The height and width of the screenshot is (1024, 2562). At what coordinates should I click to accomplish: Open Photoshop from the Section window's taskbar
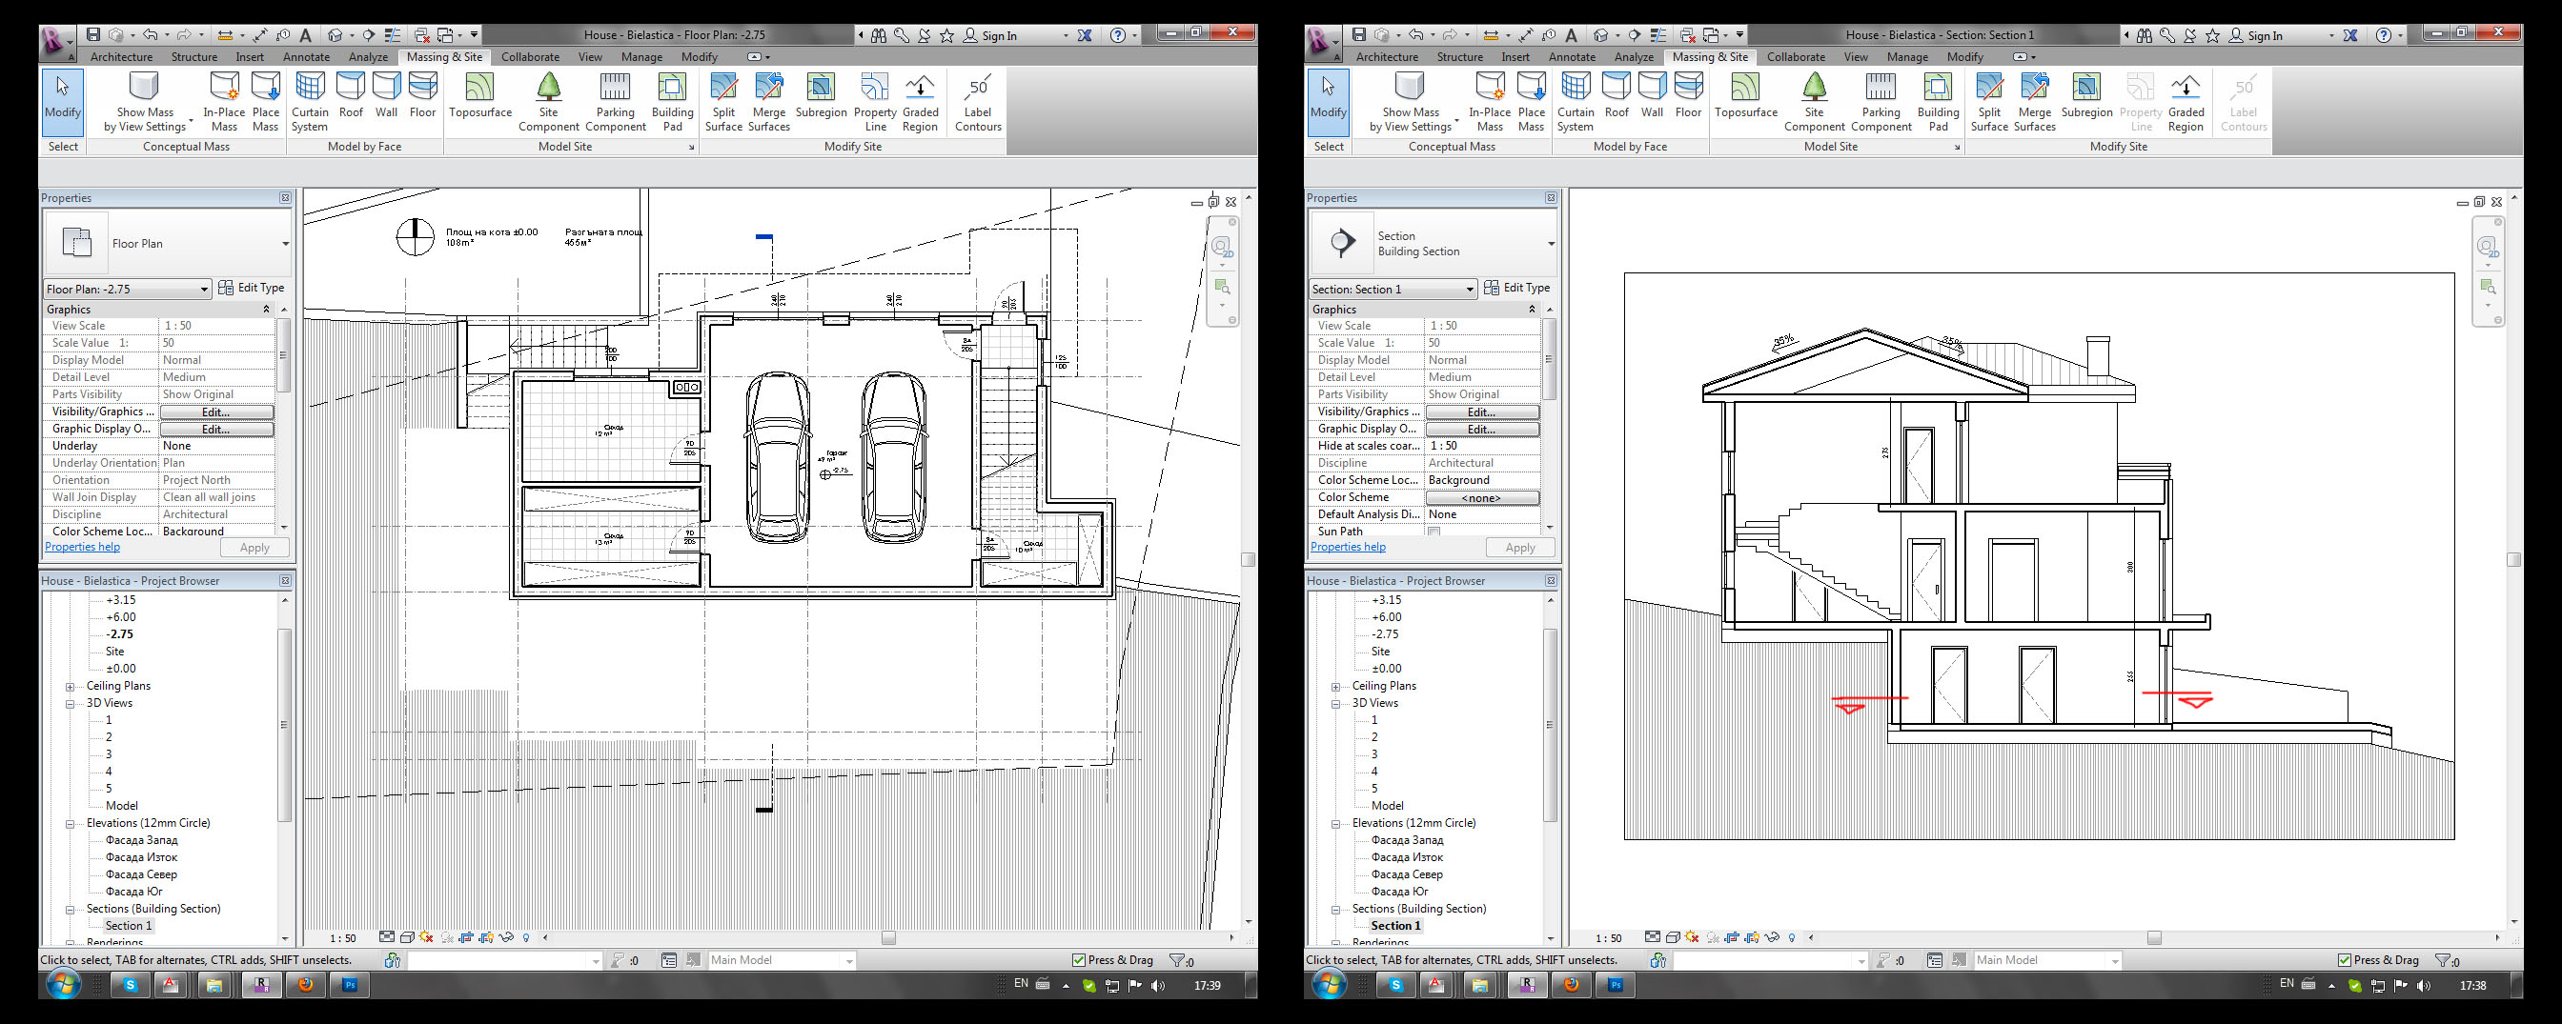click(x=1616, y=985)
